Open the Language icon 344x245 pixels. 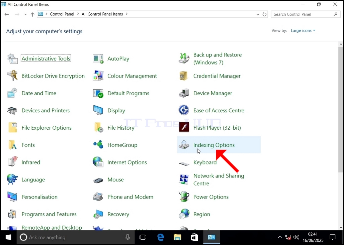12,179
